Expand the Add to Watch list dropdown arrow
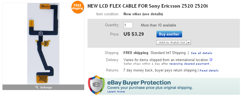Image resolution: width=241 pixels, height=102 pixels. click(189, 43)
